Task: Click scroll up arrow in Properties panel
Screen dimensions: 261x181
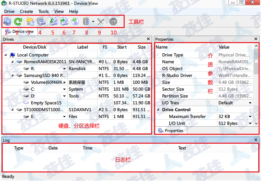Action: click(256, 46)
